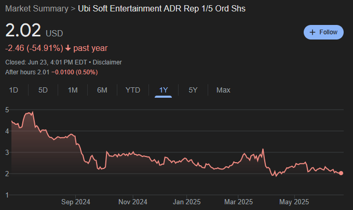Image resolution: width=353 pixels, height=210 pixels.
Task: Click the Jan 2025 axis label
Action: click(x=187, y=202)
